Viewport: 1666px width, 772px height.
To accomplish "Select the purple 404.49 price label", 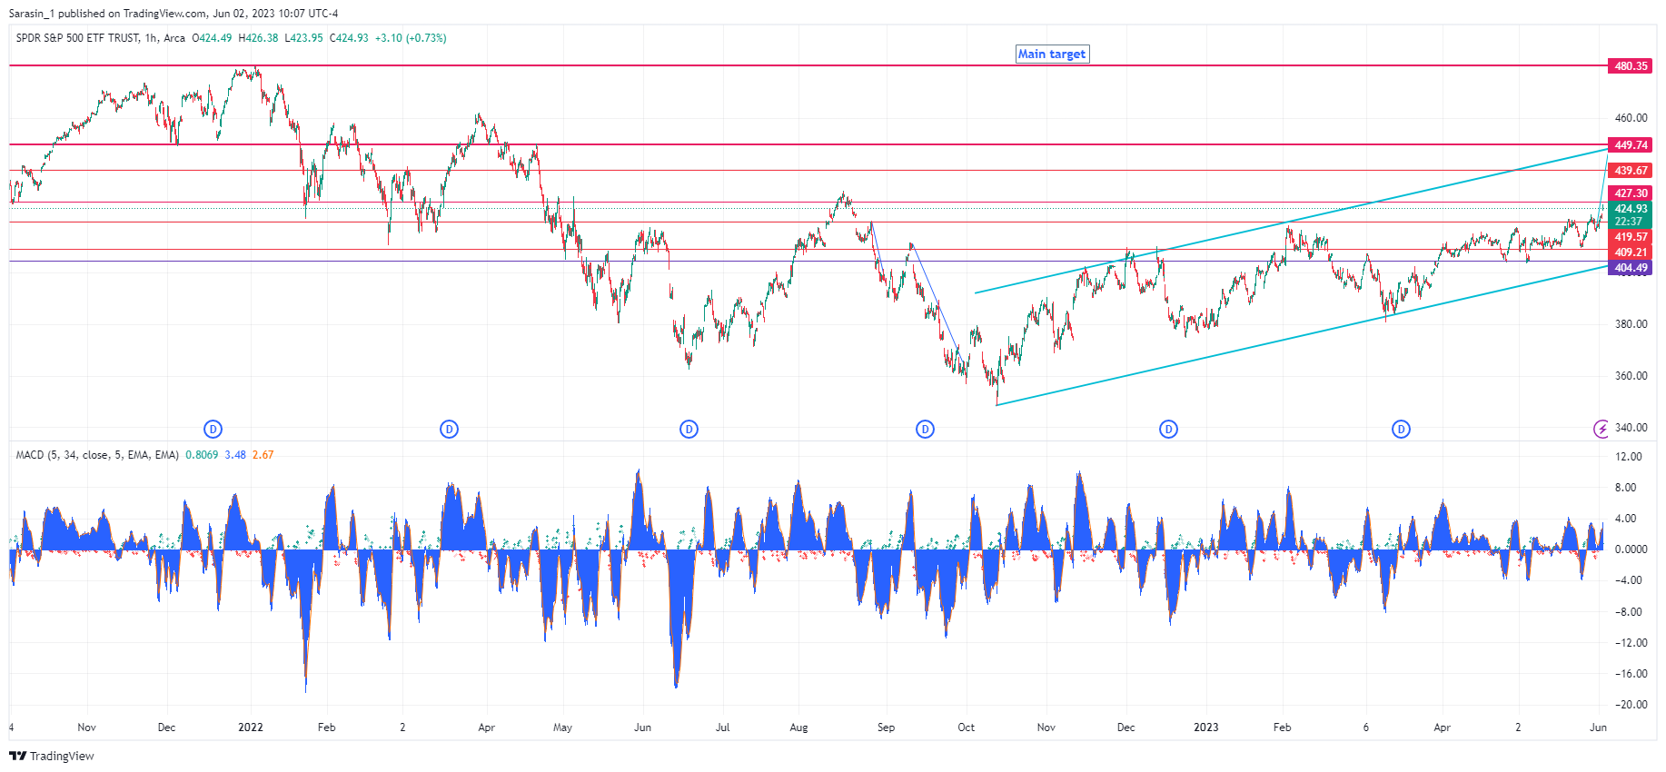I will point(1631,268).
